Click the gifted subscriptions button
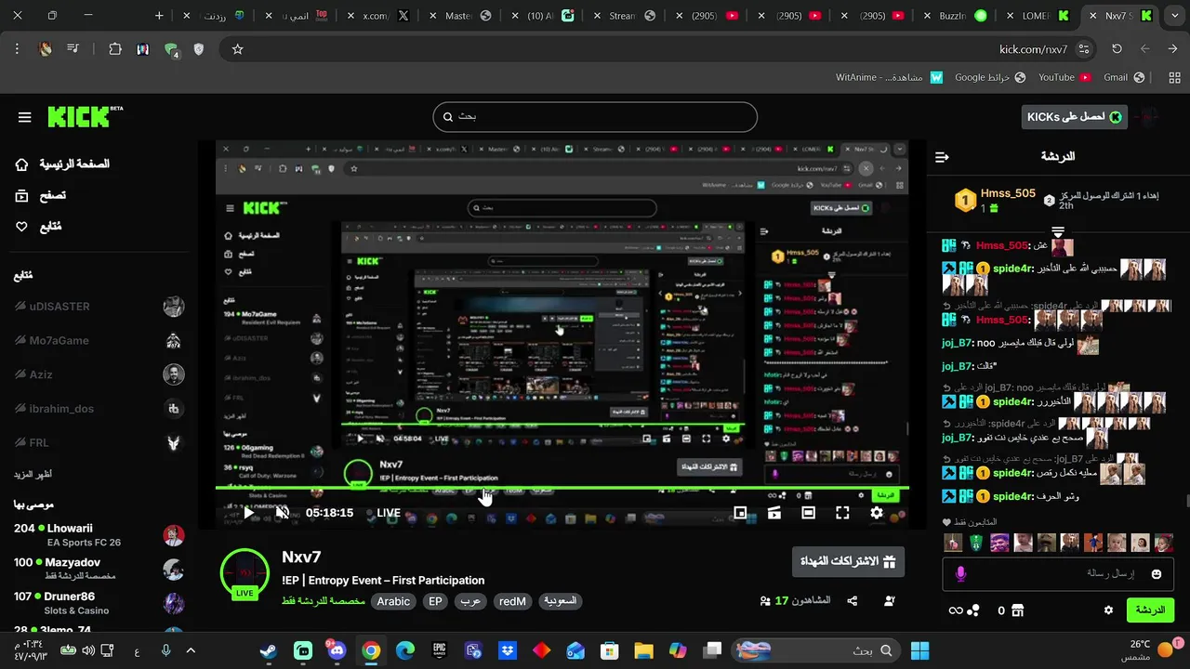 [x=848, y=561]
